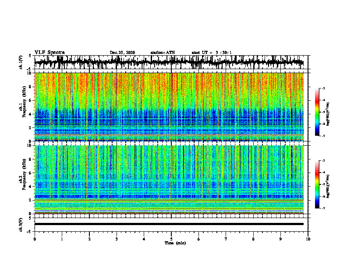Screen dimensions: 347x268
Task: Click the "8" minute tick label
Action: [253, 239]
